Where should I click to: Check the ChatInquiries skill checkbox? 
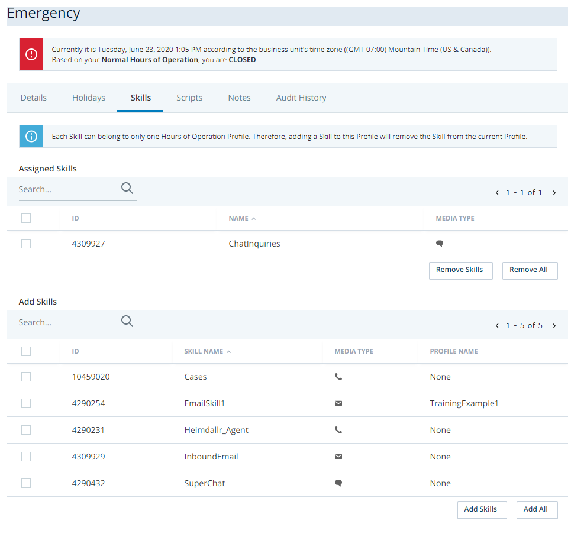pyautogui.click(x=26, y=244)
